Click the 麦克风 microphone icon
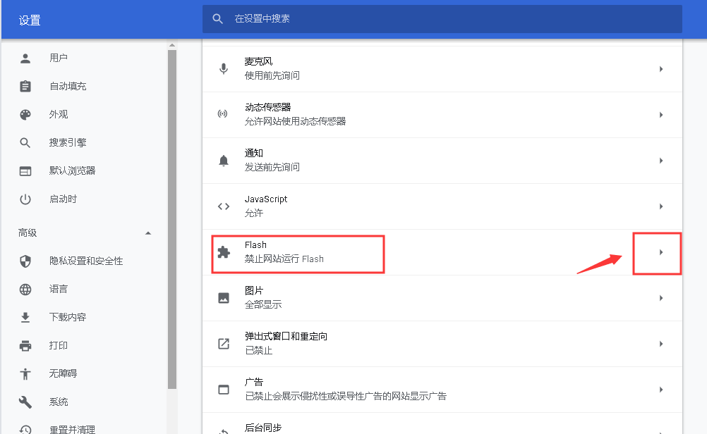This screenshot has height=434, width=707. click(x=224, y=69)
